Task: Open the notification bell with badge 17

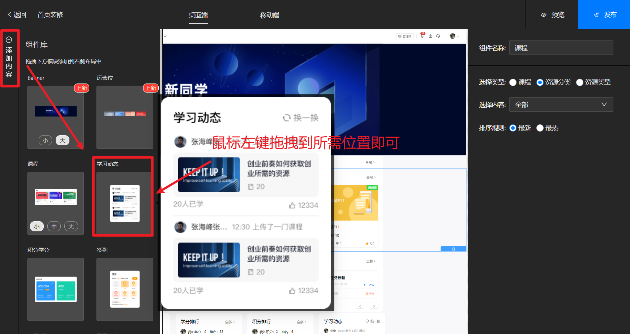Action: 422,35
